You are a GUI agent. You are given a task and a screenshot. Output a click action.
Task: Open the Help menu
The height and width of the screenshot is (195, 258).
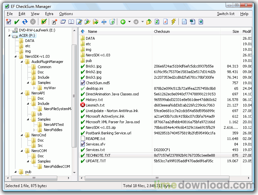point(244,14)
